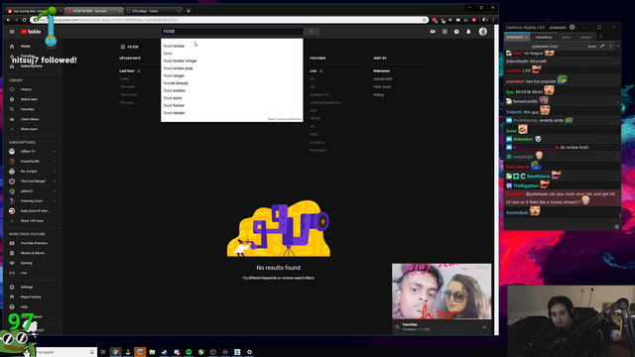Sort results by Rating

pyautogui.click(x=378, y=95)
